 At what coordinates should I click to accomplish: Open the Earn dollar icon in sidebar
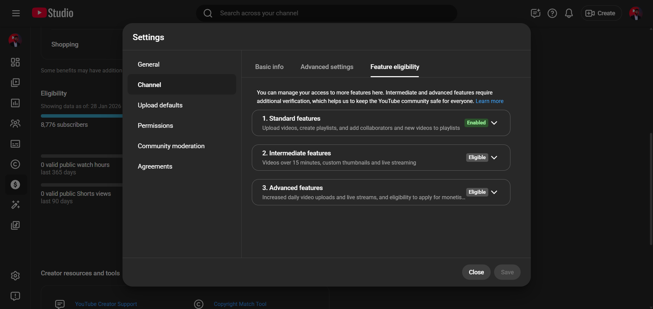click(x=15, y=185)
